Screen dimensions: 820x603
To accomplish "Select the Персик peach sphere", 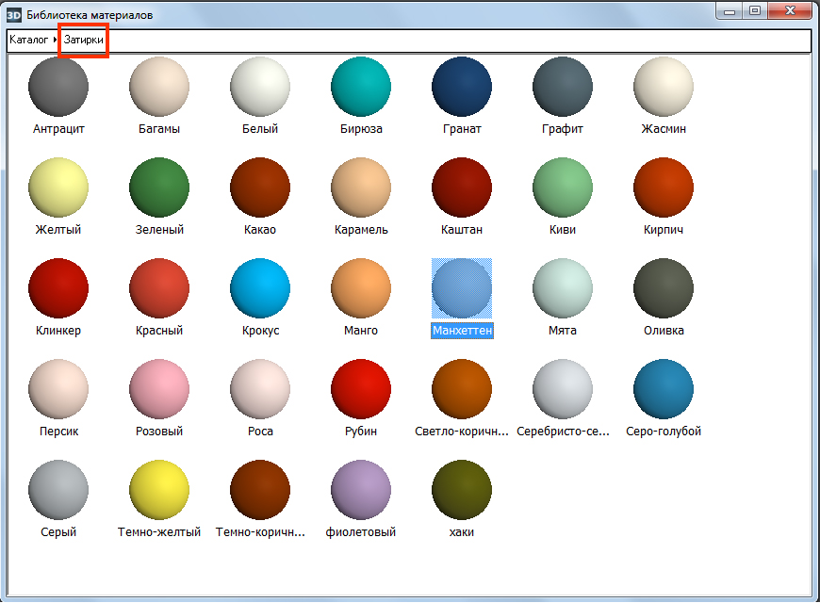I will click(58, 390).
